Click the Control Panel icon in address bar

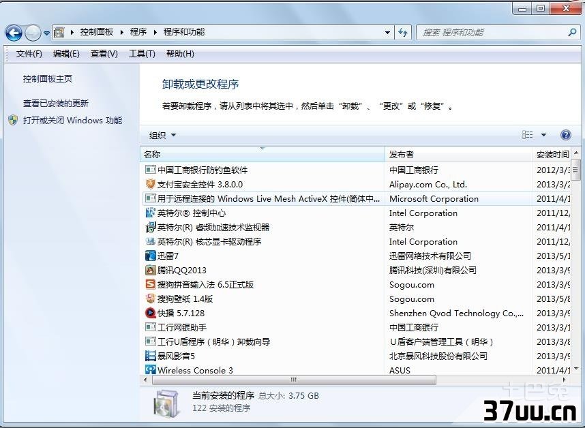pyautogui.click(x=59, y=33)
